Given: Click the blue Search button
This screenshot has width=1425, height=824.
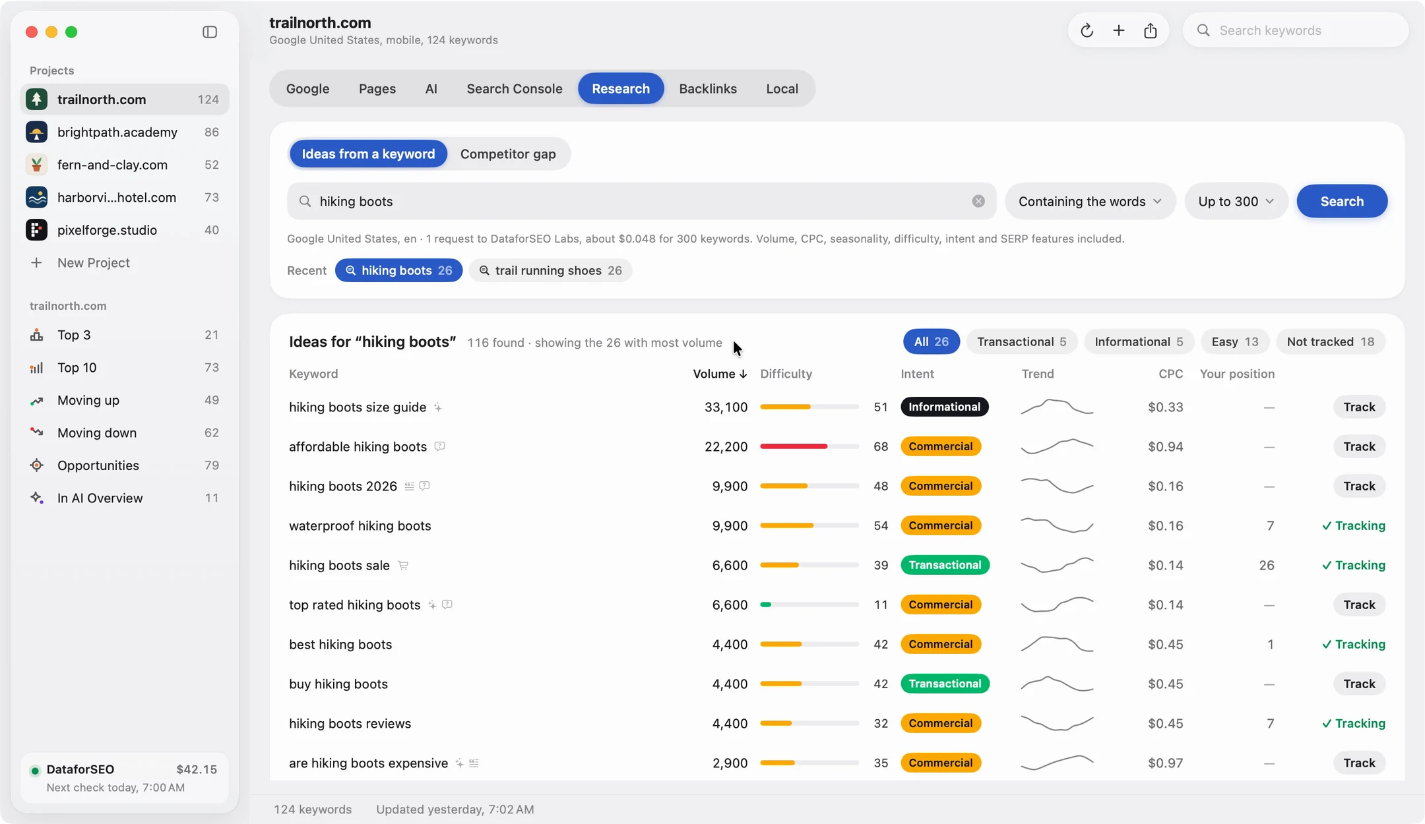Looking at the screenshot, I should click(1342, 201).
